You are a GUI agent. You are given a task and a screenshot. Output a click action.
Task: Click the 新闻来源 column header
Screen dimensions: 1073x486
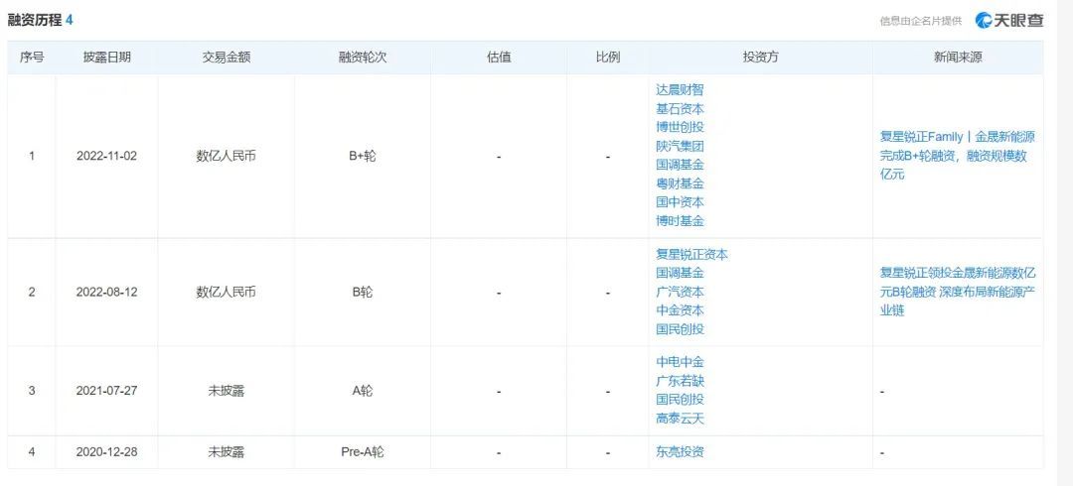[958, 58]
